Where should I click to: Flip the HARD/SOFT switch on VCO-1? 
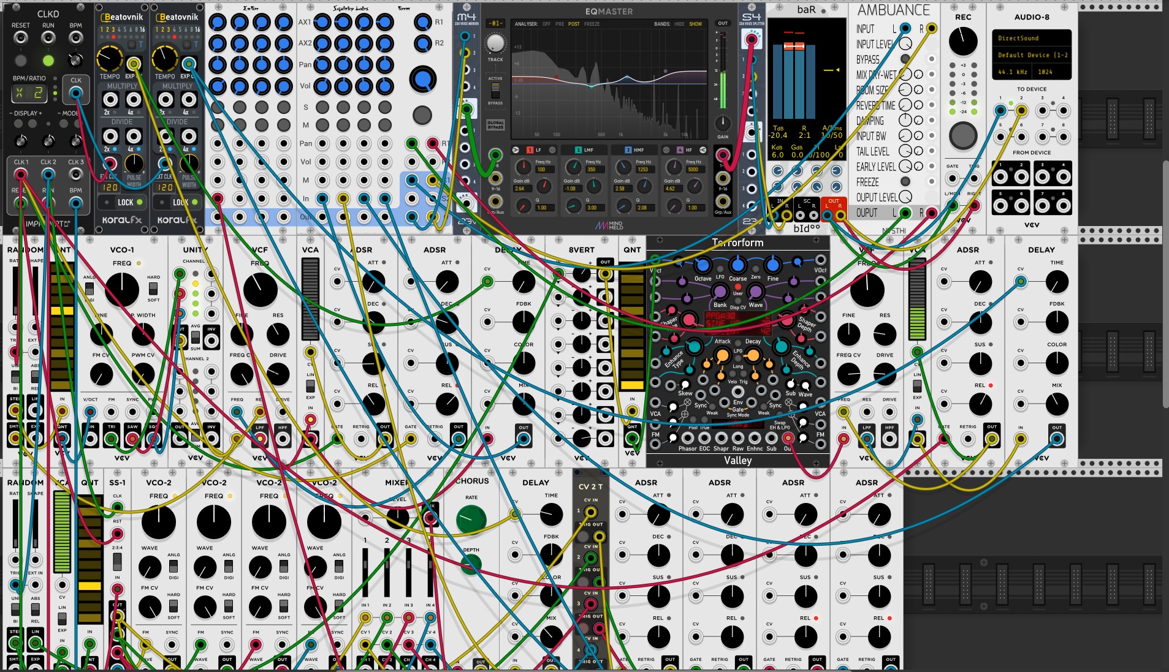coord(153,288)
